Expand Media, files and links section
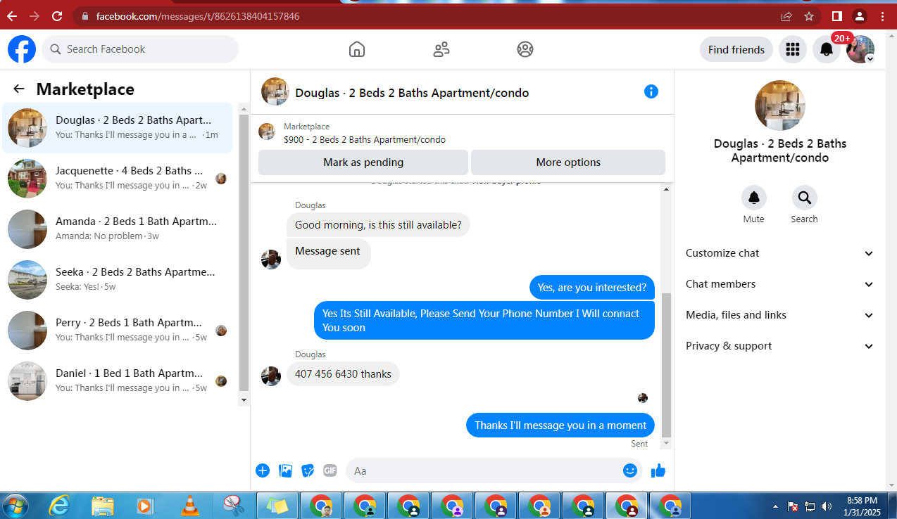This screenshot has height=519, width=897. click(x=779, y=315)
